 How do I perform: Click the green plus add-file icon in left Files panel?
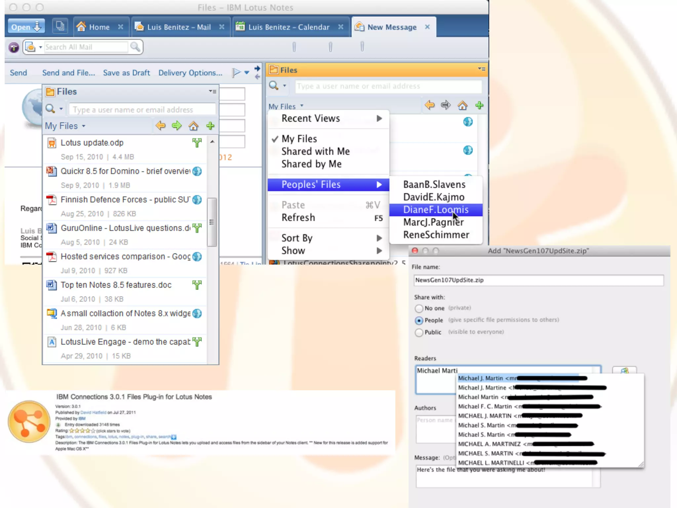click(x=210, y=126)
